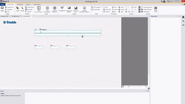Image resolution: width=185 pixels, height=104 pixels.
Task: Select the Busbar tool
Action: tap(23, 9)
